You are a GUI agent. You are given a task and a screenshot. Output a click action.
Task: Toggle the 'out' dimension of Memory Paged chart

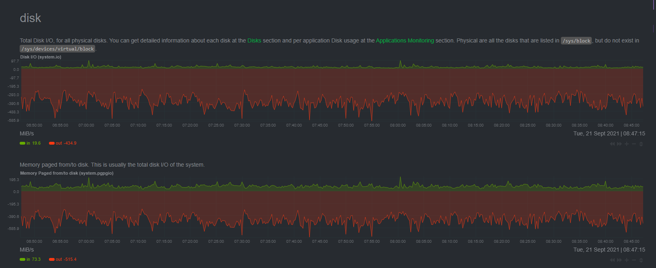tap(63, 259)
